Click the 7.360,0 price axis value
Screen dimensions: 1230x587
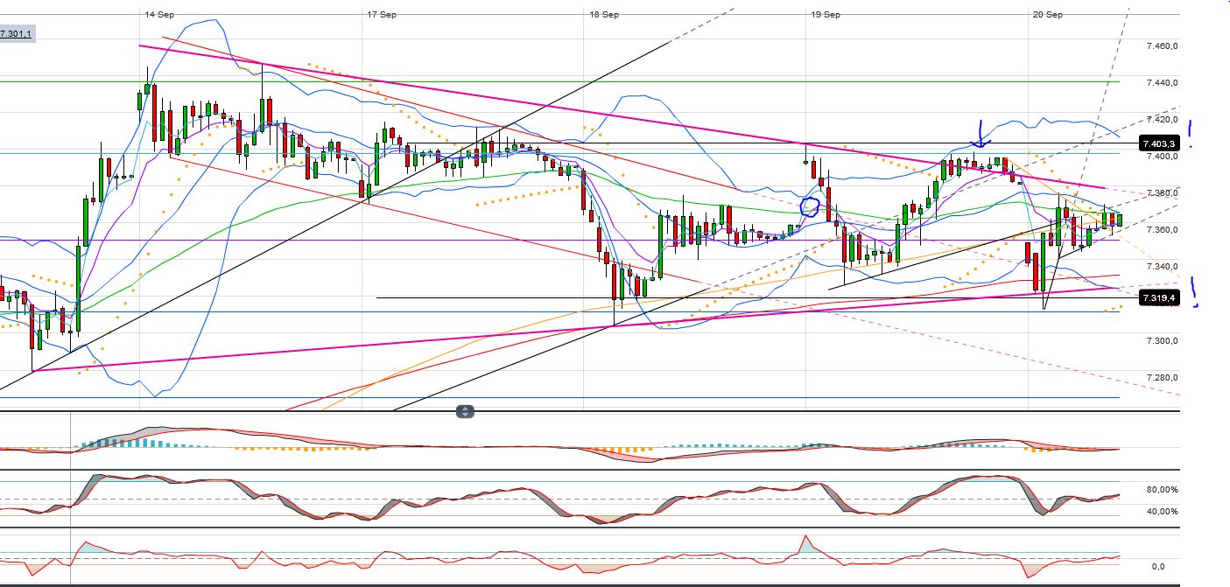[x=1161, y=230]
